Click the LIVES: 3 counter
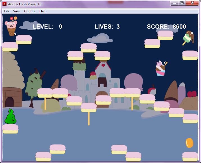Viewport: 201px width, 163px height. (107, 27)
